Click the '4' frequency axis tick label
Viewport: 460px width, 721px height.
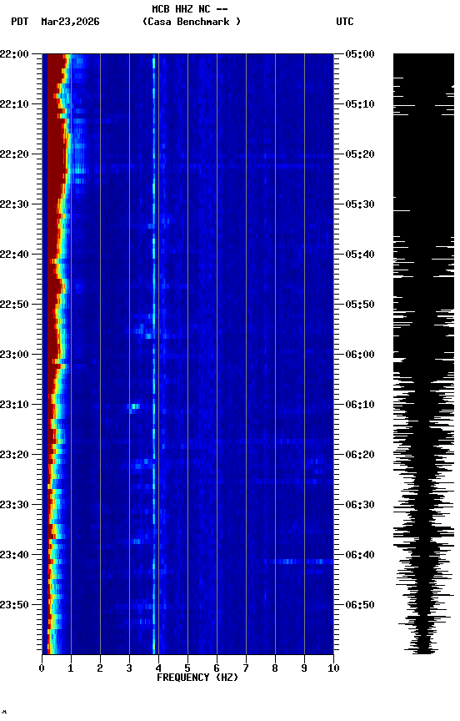click(158, 668)
